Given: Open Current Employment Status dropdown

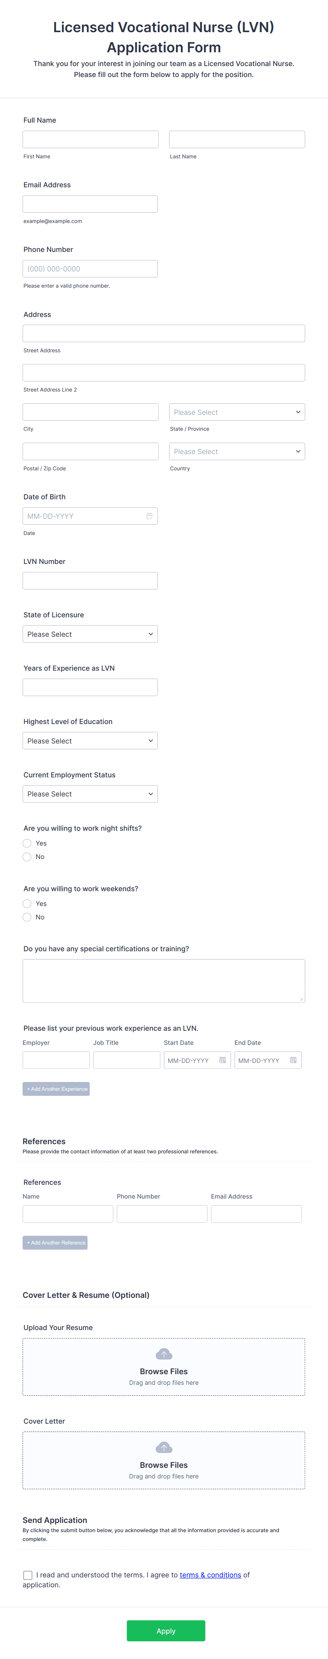Looking at the screenshot, I should click(x=90, y=794).
